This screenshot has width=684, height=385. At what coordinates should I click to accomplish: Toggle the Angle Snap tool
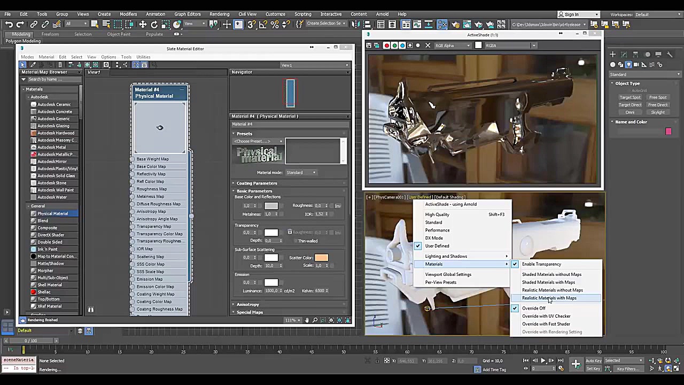click(x=263, y=24)
